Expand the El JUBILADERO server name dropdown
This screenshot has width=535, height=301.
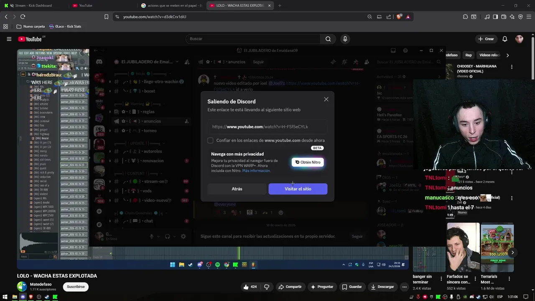click(176, 62)
